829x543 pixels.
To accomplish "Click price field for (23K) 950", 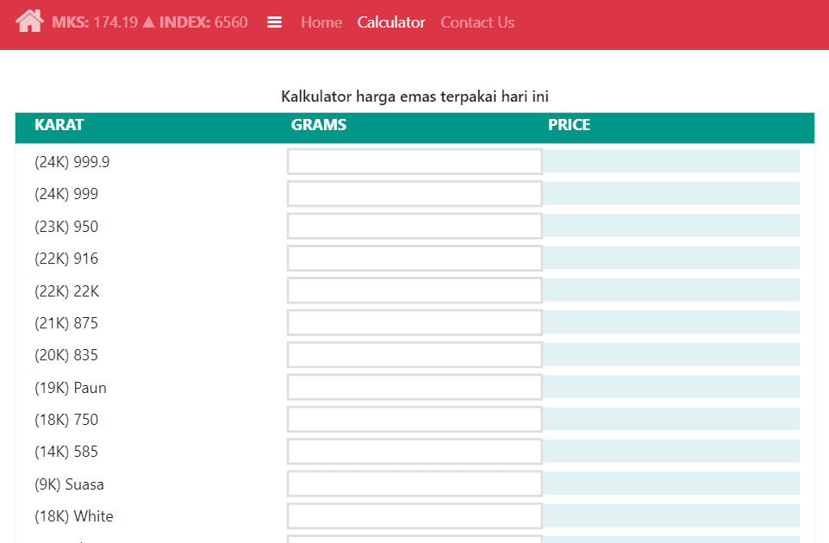I will tap(671, 226).
